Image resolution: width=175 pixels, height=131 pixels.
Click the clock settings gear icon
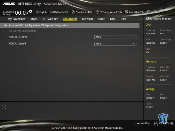tap(30, 11)
